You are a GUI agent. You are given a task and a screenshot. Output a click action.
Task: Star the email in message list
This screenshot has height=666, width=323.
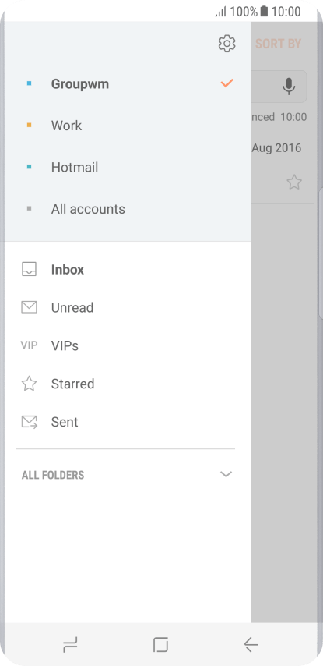click(x=294, y=182)
